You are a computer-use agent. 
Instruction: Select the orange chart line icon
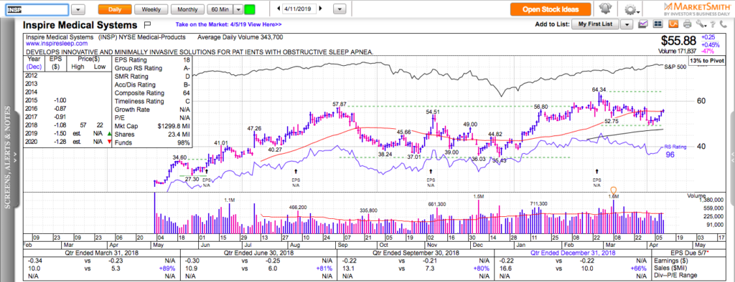(673, 24)
